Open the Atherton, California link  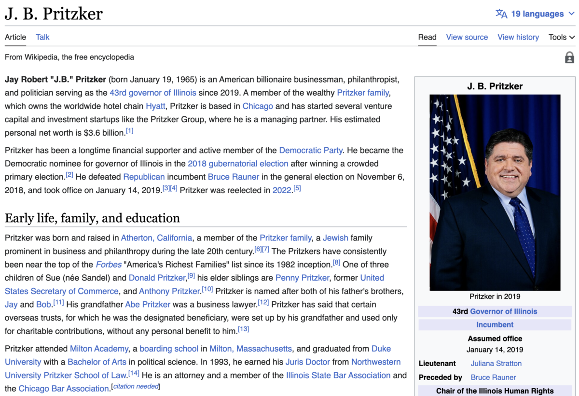(x=156, y=238)
